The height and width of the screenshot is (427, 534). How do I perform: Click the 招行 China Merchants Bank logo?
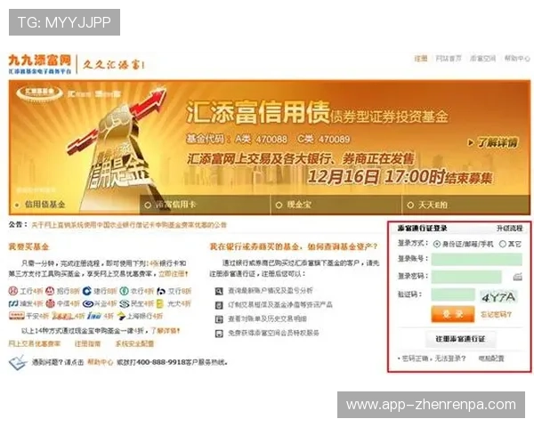tap(50, 291)
